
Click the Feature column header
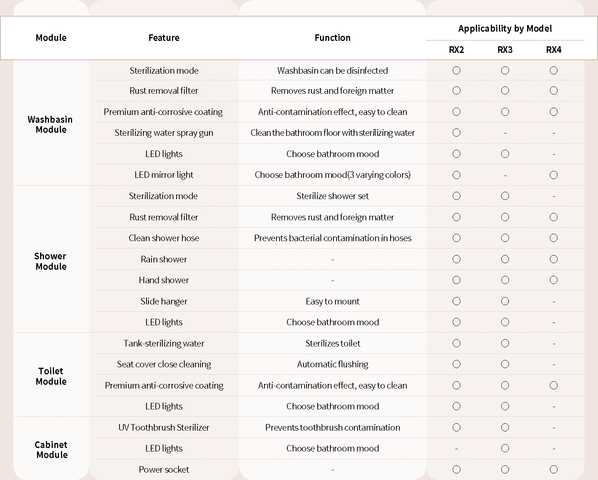pyautogui.click(x=164, y=38)
